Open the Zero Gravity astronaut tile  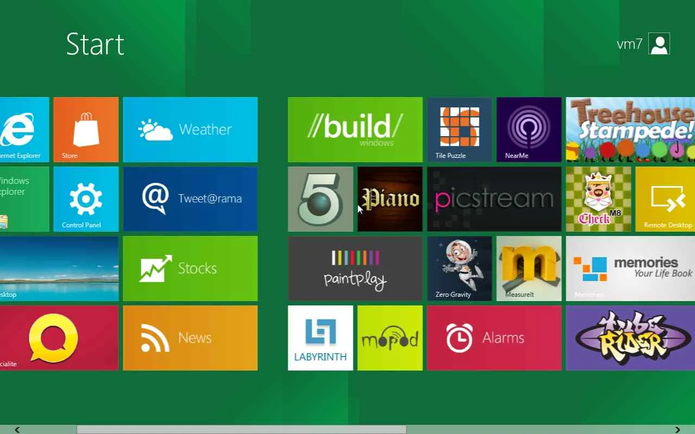(459, 269)
